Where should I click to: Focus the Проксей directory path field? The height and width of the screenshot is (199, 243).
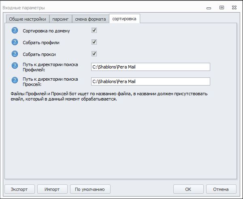pos(151,81)
